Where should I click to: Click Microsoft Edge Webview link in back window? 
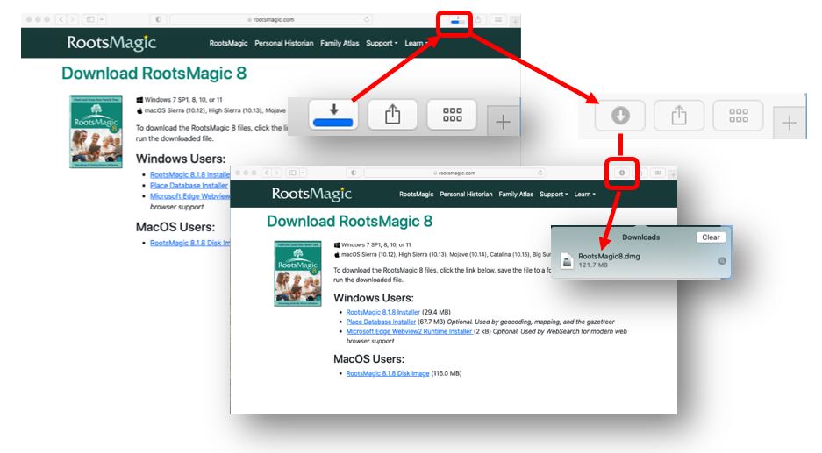coord(189,196)
